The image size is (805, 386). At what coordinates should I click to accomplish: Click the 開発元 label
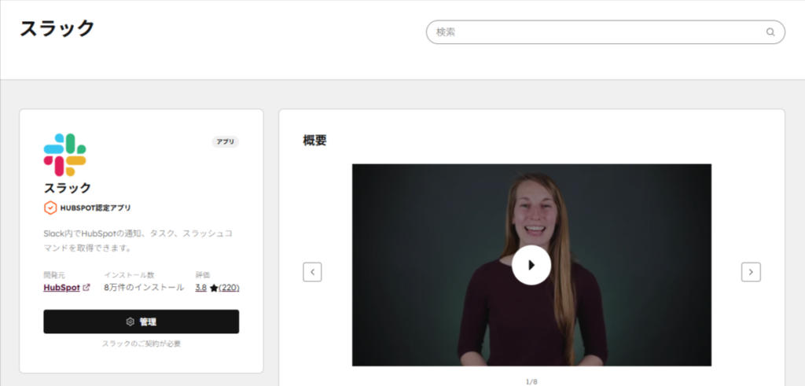pyautogui.click(x=54, y=275)
